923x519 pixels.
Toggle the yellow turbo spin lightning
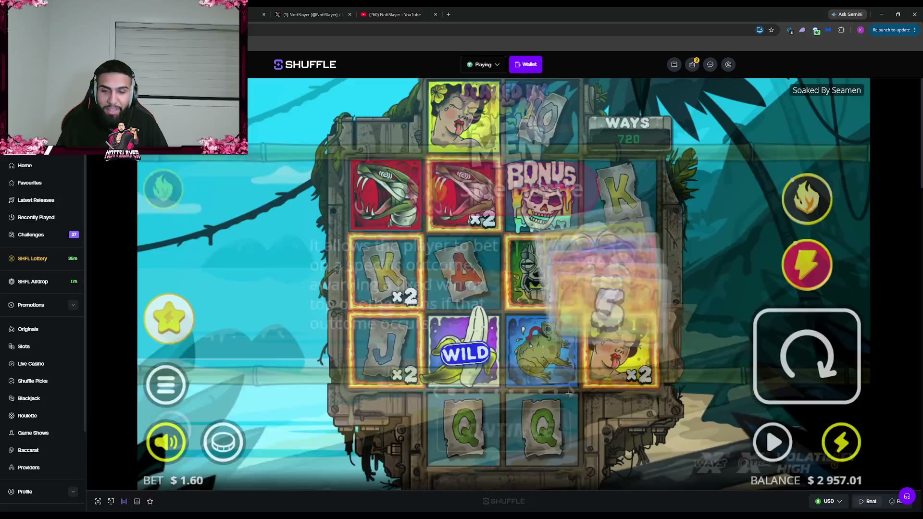pyautogui.click(x=841, y=442)
